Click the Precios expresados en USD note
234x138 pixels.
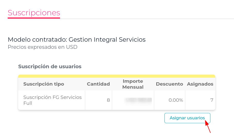pyautogui.click(x=43, y=47)
